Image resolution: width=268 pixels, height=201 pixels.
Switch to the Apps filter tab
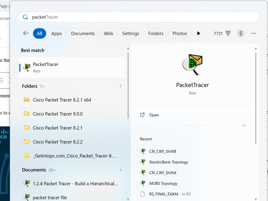pyautogui.click(x=57, y=33)
